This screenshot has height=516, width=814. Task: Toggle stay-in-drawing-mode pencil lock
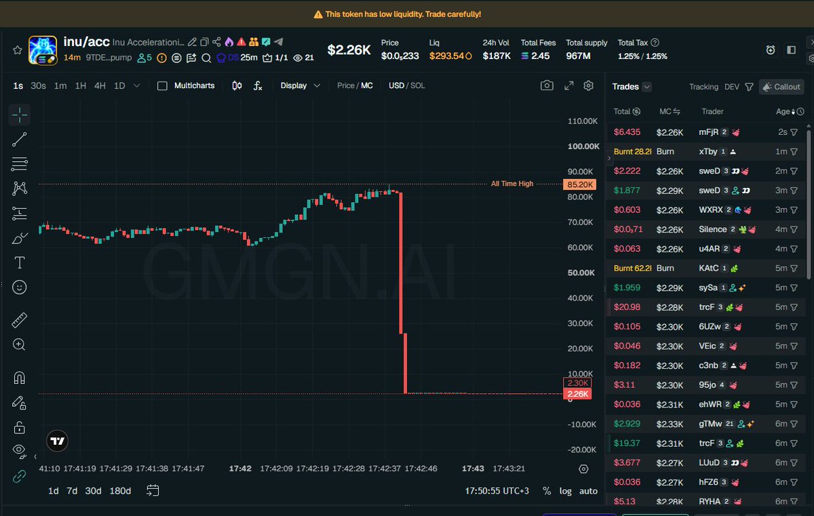(x=20, y=402)
